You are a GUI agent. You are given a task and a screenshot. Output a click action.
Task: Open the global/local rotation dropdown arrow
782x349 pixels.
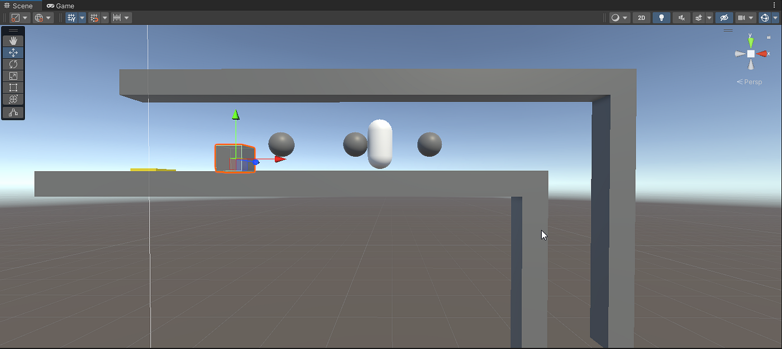click(x=49, y=18)
